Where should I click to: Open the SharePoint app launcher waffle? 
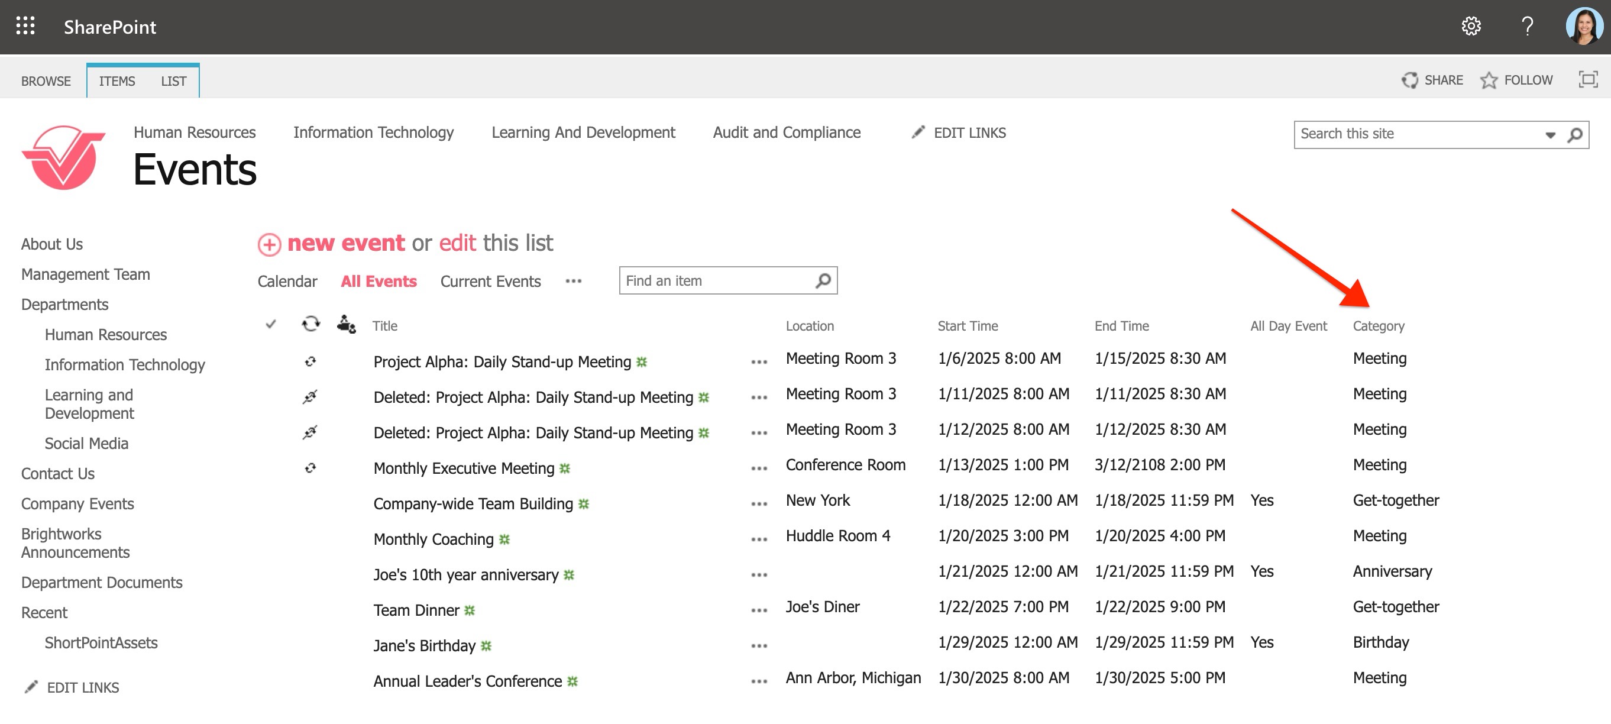25,26
